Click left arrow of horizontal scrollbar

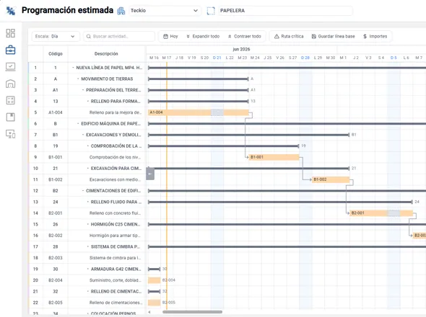tap(149, 312)
